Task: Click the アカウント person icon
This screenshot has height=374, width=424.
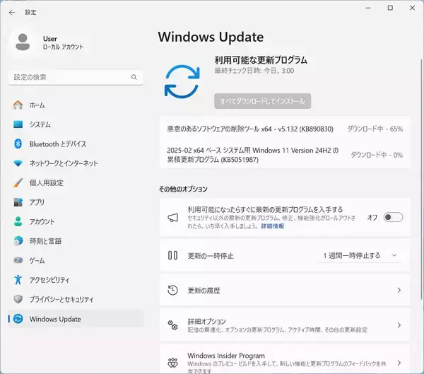Action: 18,221
